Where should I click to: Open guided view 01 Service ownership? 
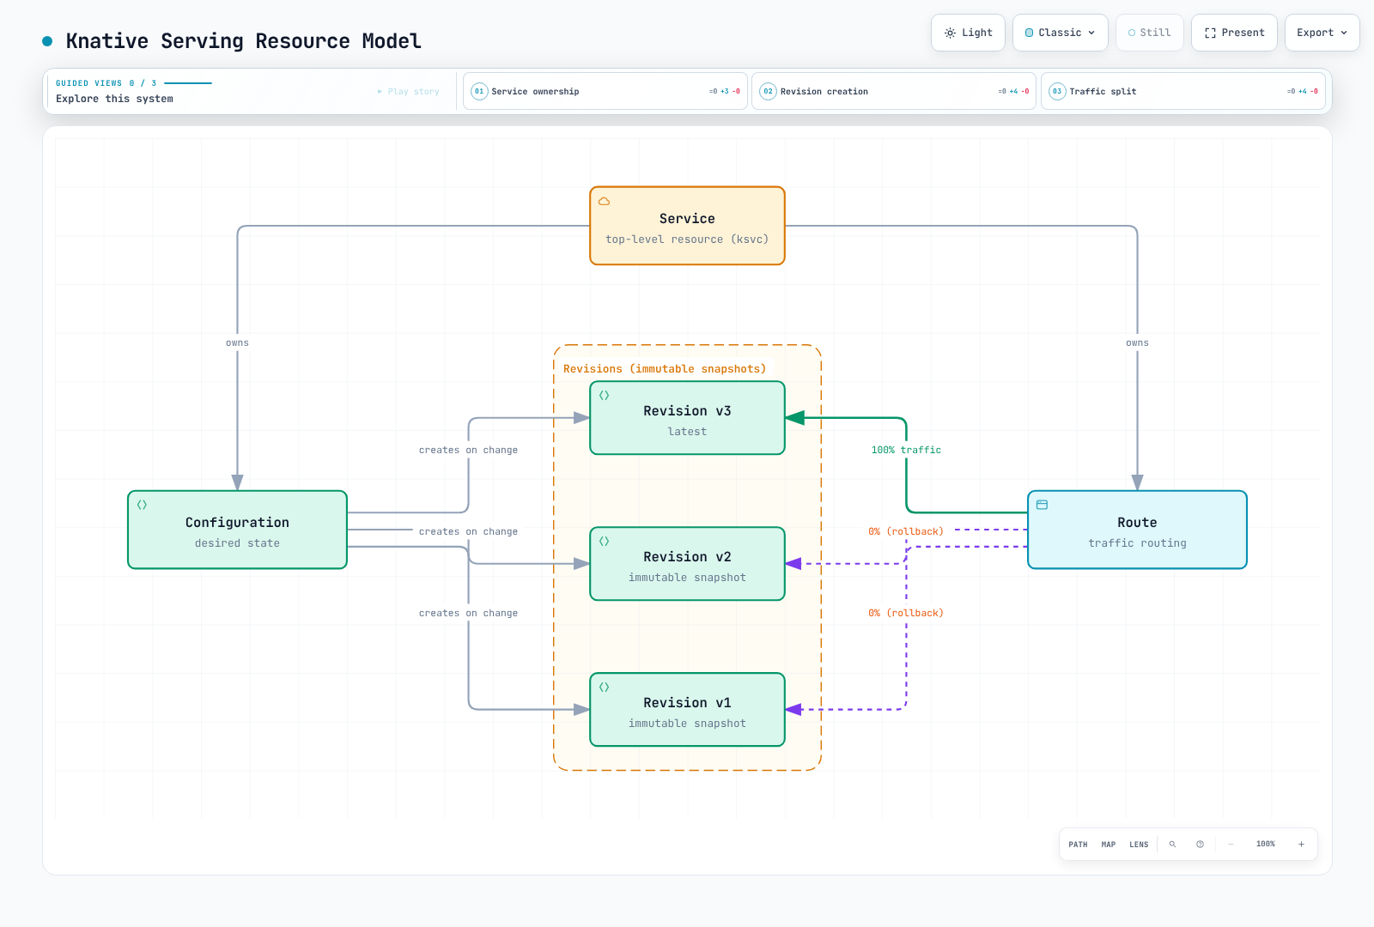pos(605,91)
